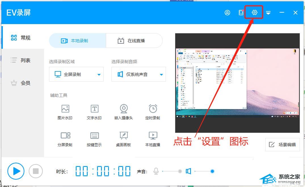Close the EV录屏 window
The width and height of the screenshot is (305, 187).
pyautogui.click(x=295, y=13)
